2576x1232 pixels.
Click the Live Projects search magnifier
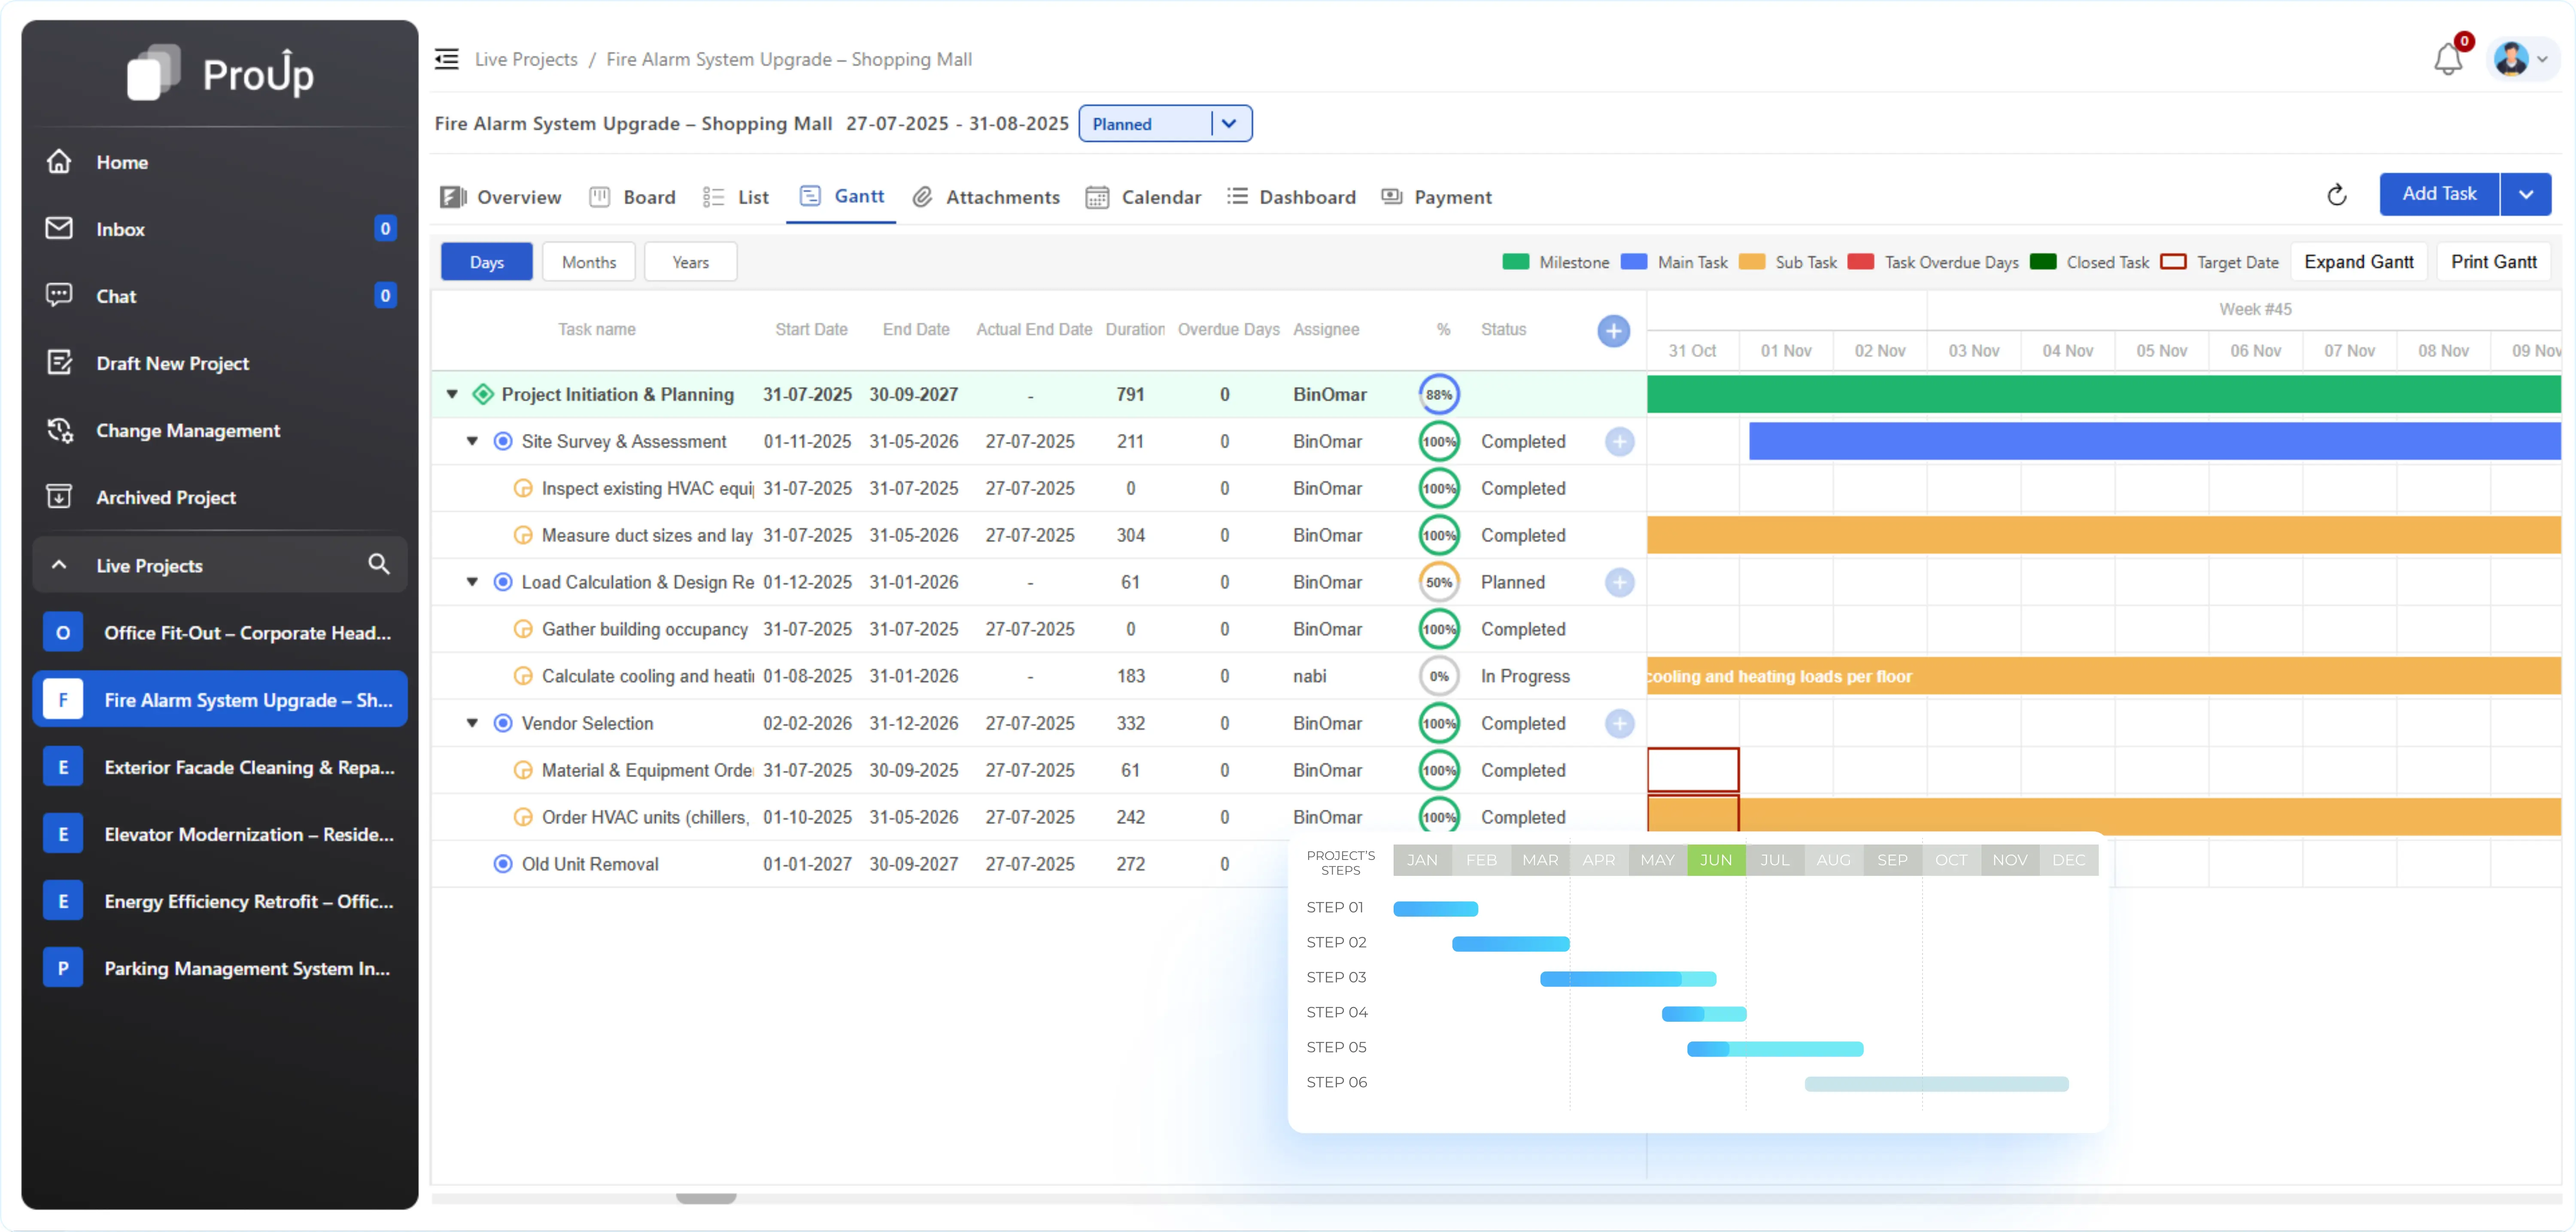(x=378, y=565)
